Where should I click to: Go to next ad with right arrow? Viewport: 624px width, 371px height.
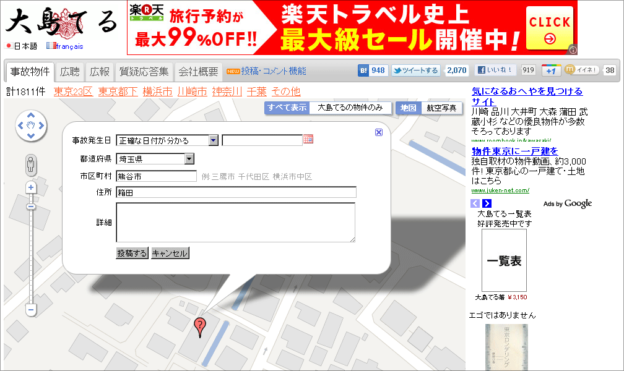pos(487,203)
